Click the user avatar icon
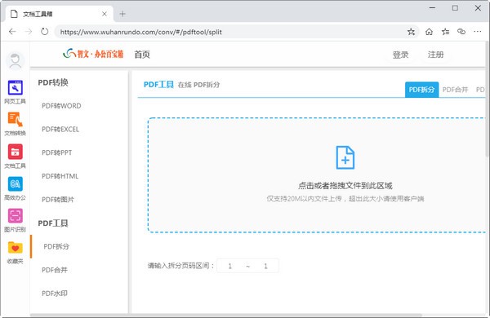 tap(16, 61)
